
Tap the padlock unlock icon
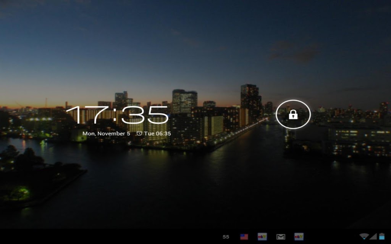pyautogui.click(x=293, y=114)
